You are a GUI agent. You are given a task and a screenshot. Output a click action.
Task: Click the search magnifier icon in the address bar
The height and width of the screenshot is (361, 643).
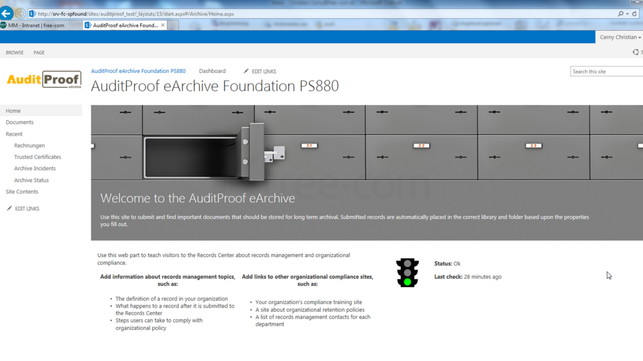621,13
